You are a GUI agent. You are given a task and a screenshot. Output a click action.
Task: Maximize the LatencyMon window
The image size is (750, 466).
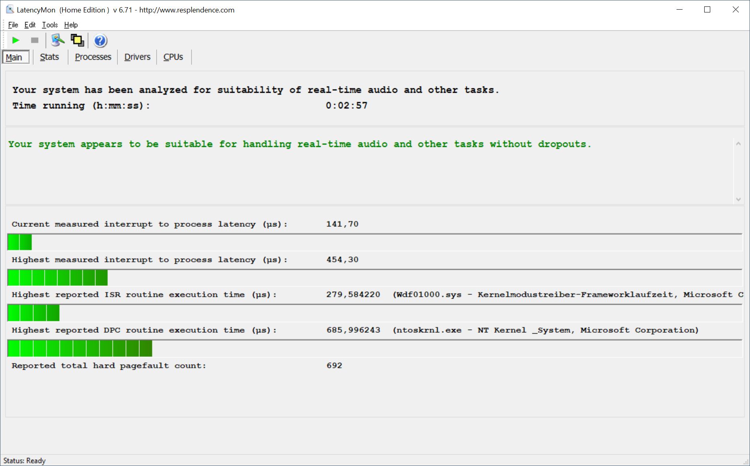[707, 10]
